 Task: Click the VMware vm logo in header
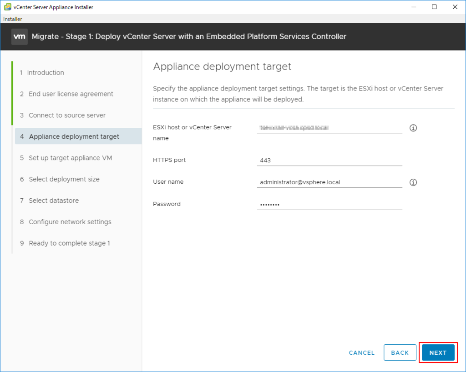[20, 36]
